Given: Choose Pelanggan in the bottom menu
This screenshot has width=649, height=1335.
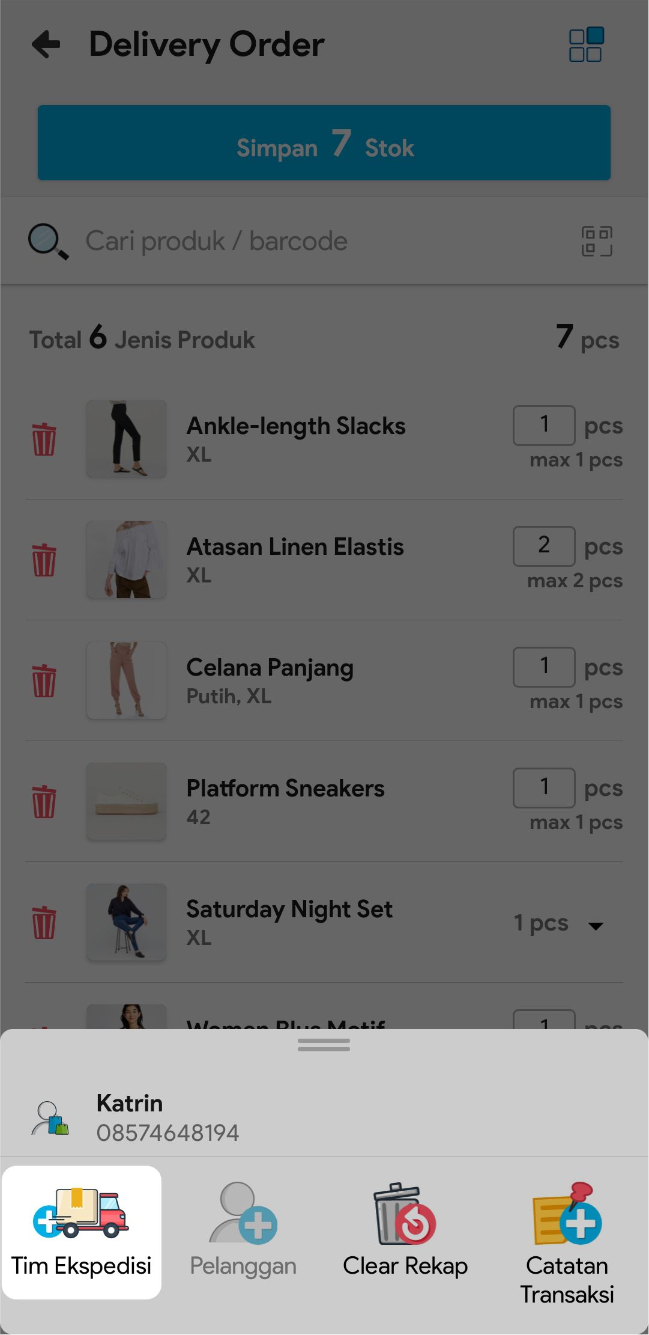Looking at the screenshot, I should click(x=243, y=1232).
